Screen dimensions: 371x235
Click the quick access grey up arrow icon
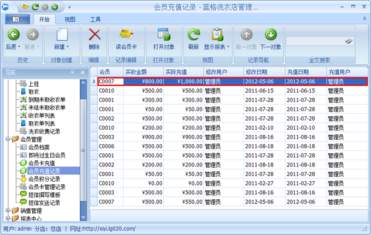45,7
